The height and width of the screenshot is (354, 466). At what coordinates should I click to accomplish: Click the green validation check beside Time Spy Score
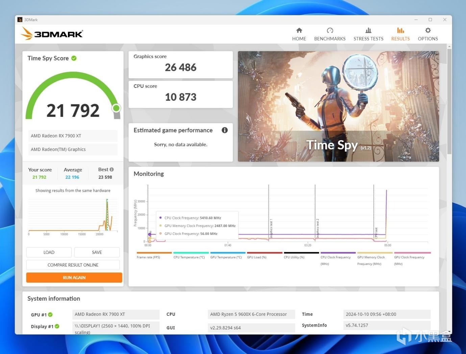point(74,58)
